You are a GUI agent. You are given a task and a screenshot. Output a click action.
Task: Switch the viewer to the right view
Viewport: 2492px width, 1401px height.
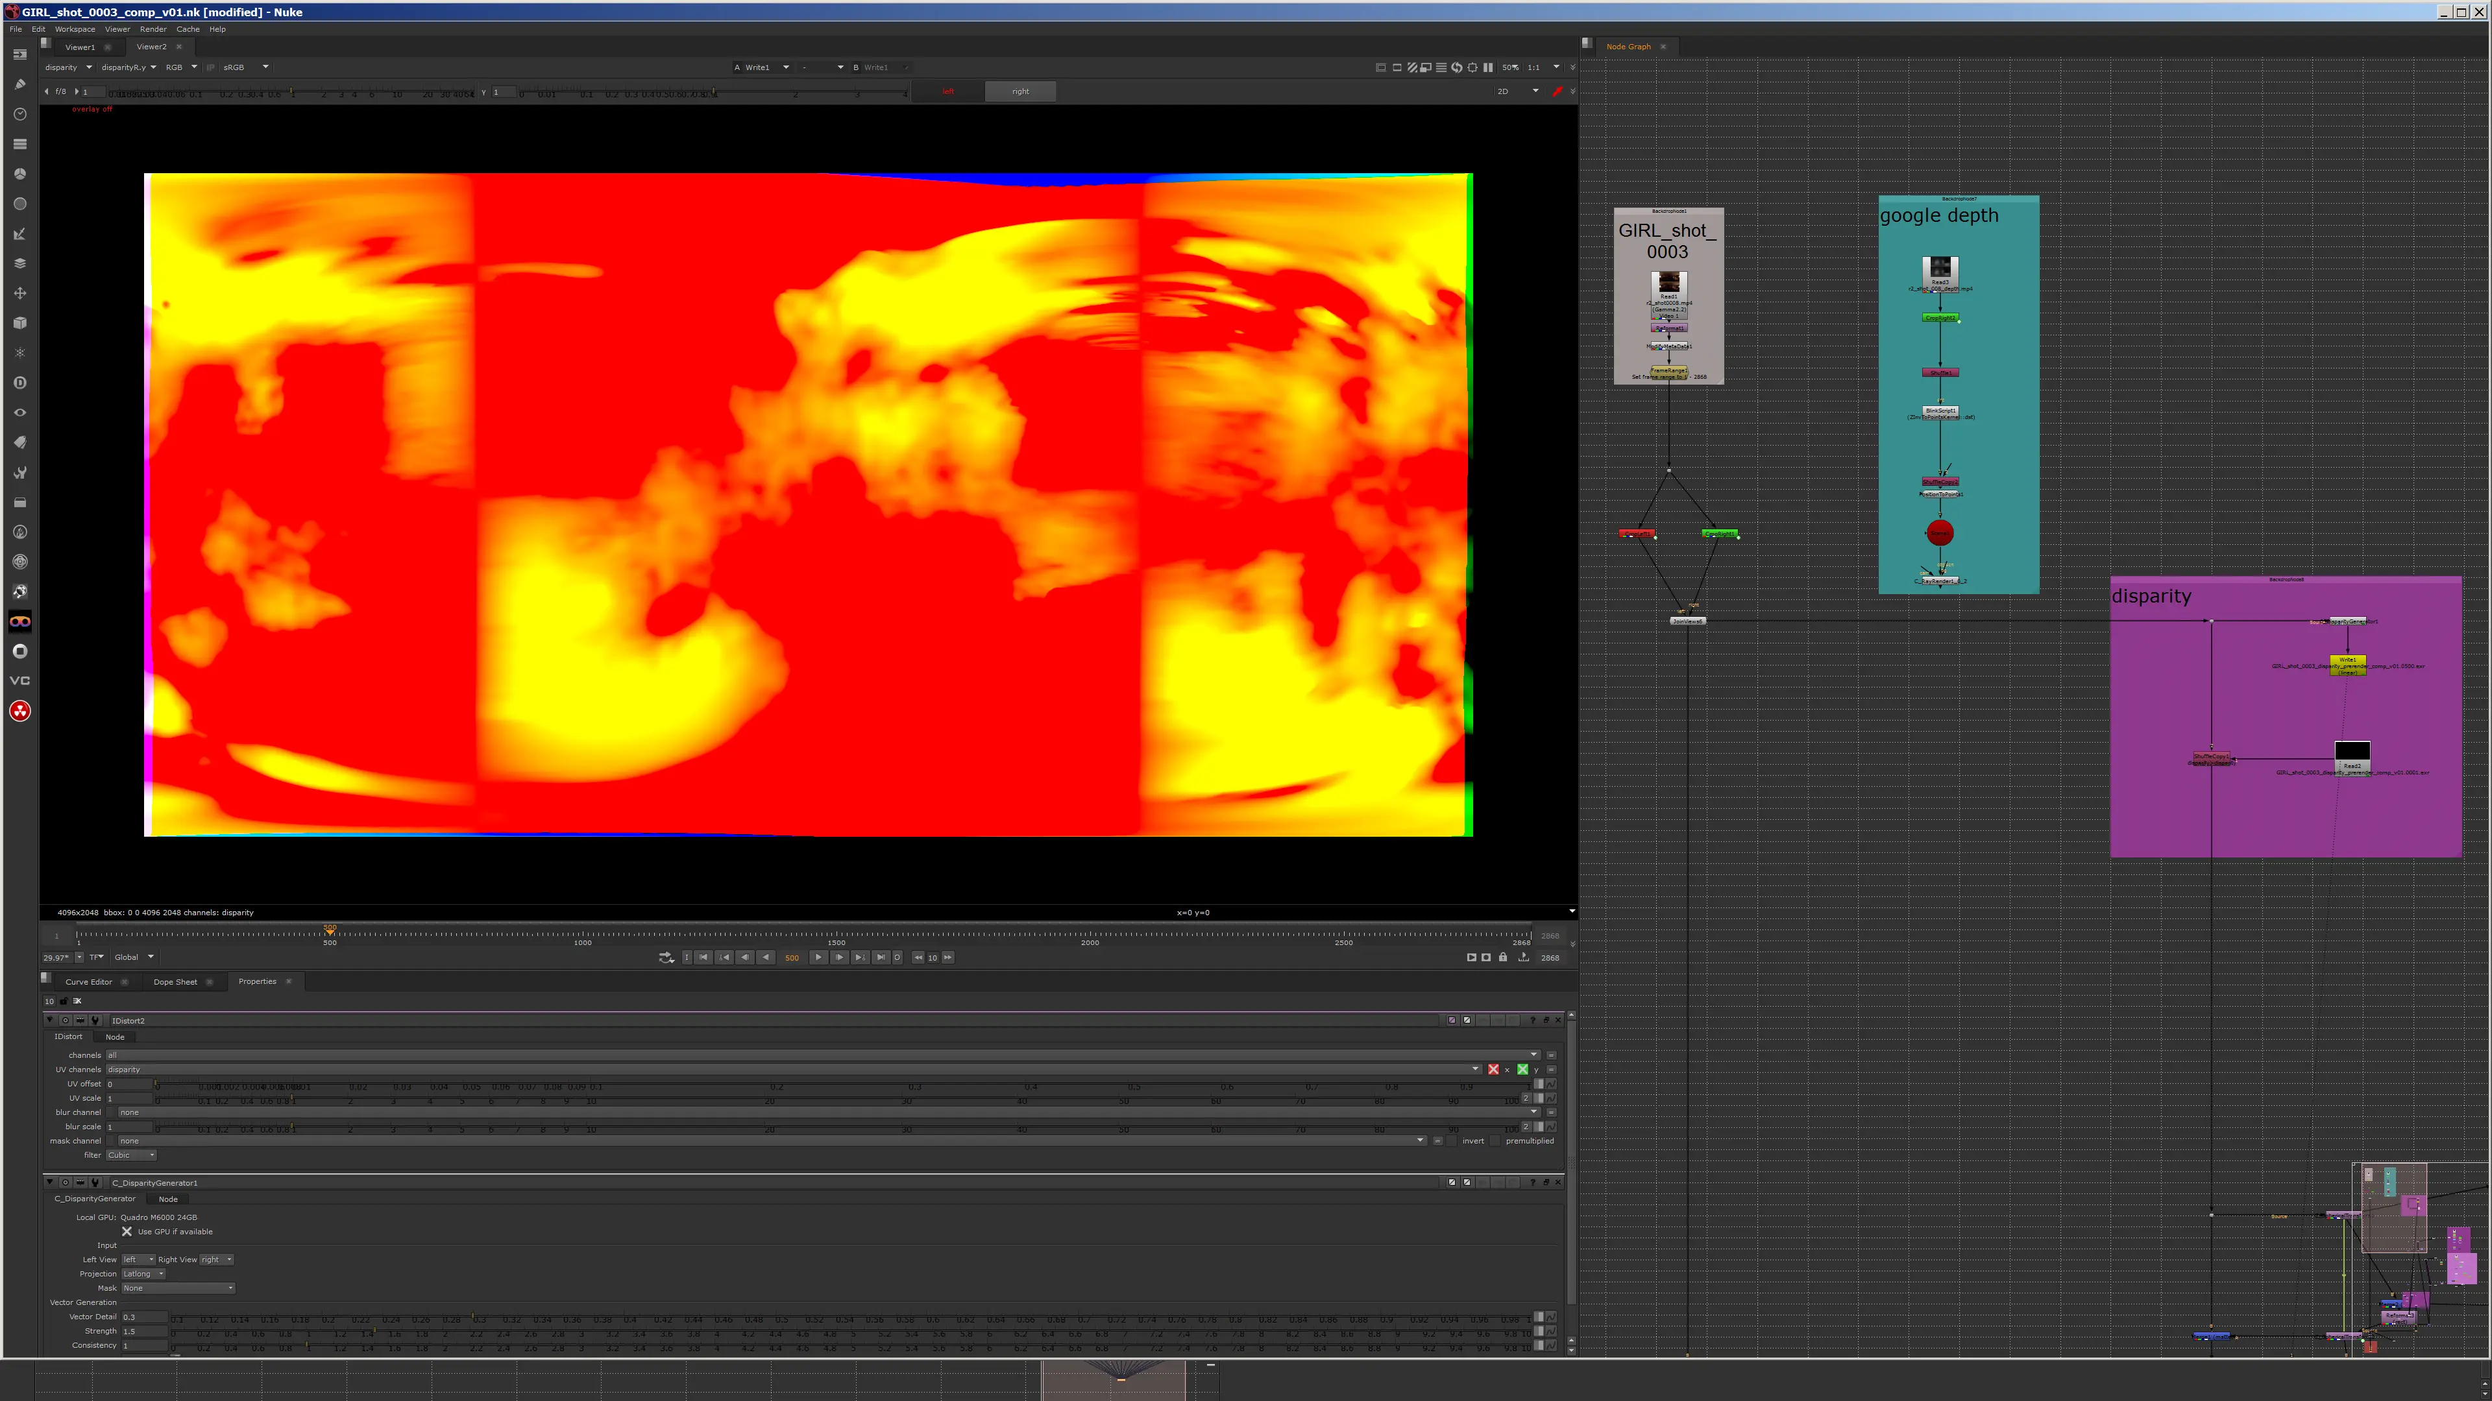pyautogui.click(x=1021, y=92)
